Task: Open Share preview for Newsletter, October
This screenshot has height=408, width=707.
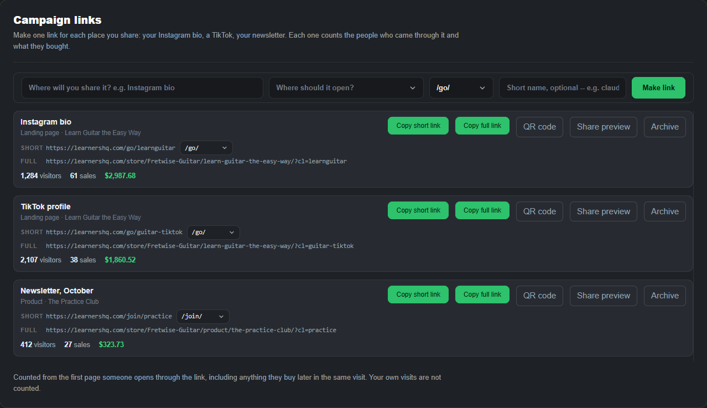Action: click(x=604, y=296)
